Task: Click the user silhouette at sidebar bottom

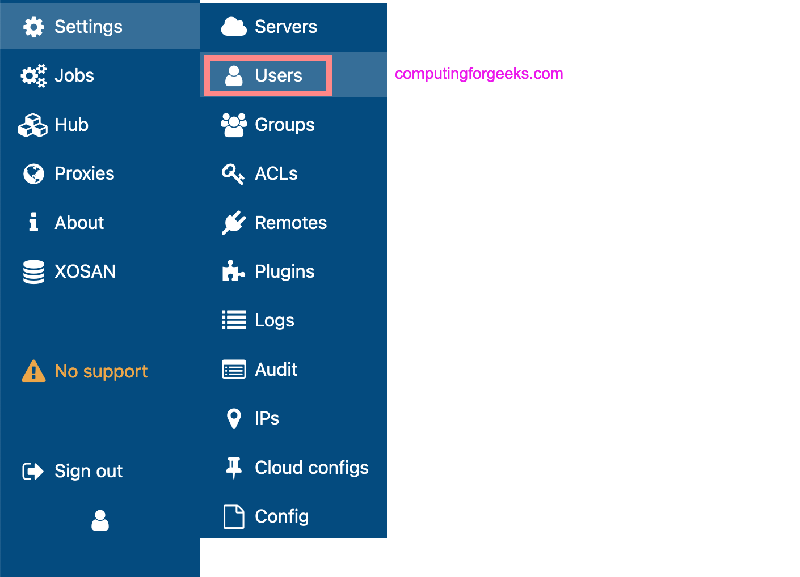Action: [x=100, y=520]
